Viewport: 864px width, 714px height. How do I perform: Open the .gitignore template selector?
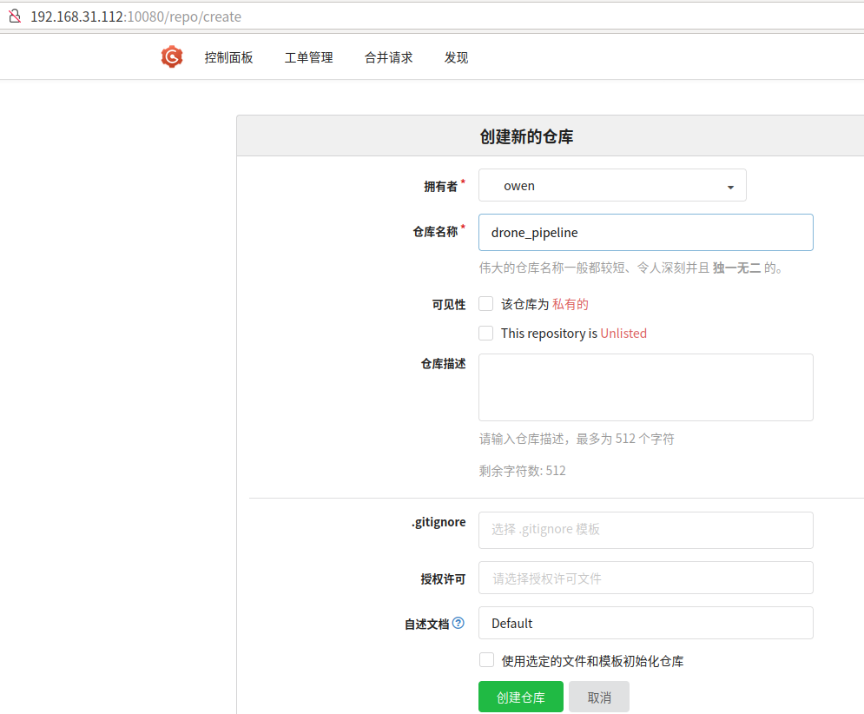pos(646,530)
